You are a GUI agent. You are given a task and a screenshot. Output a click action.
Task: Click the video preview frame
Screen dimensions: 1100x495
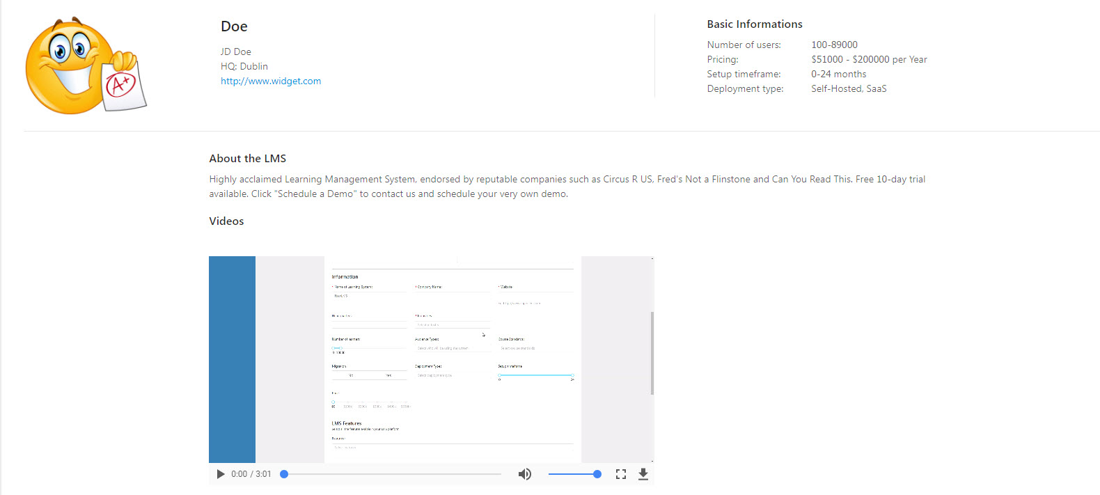431,359
